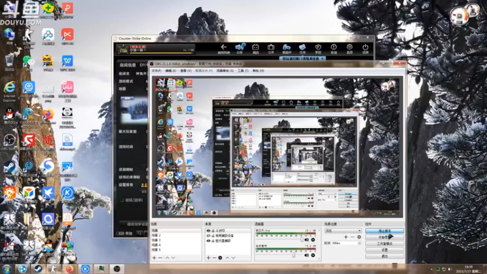Image resolution: width=487 pixels, height=274 pixels.
Task: Select the first scene 场景 in list
Action: (x=176, y=231)
